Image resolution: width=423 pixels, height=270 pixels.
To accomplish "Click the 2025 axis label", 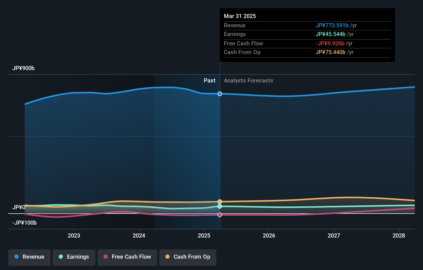I will 204,235.
